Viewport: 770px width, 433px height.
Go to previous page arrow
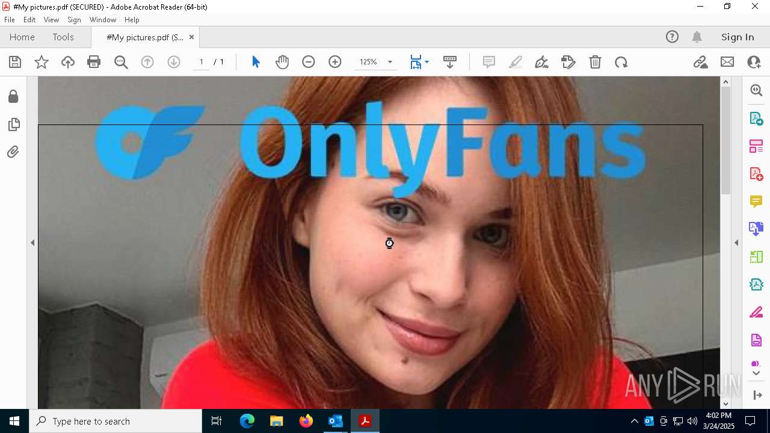click(x=147, y=62)
